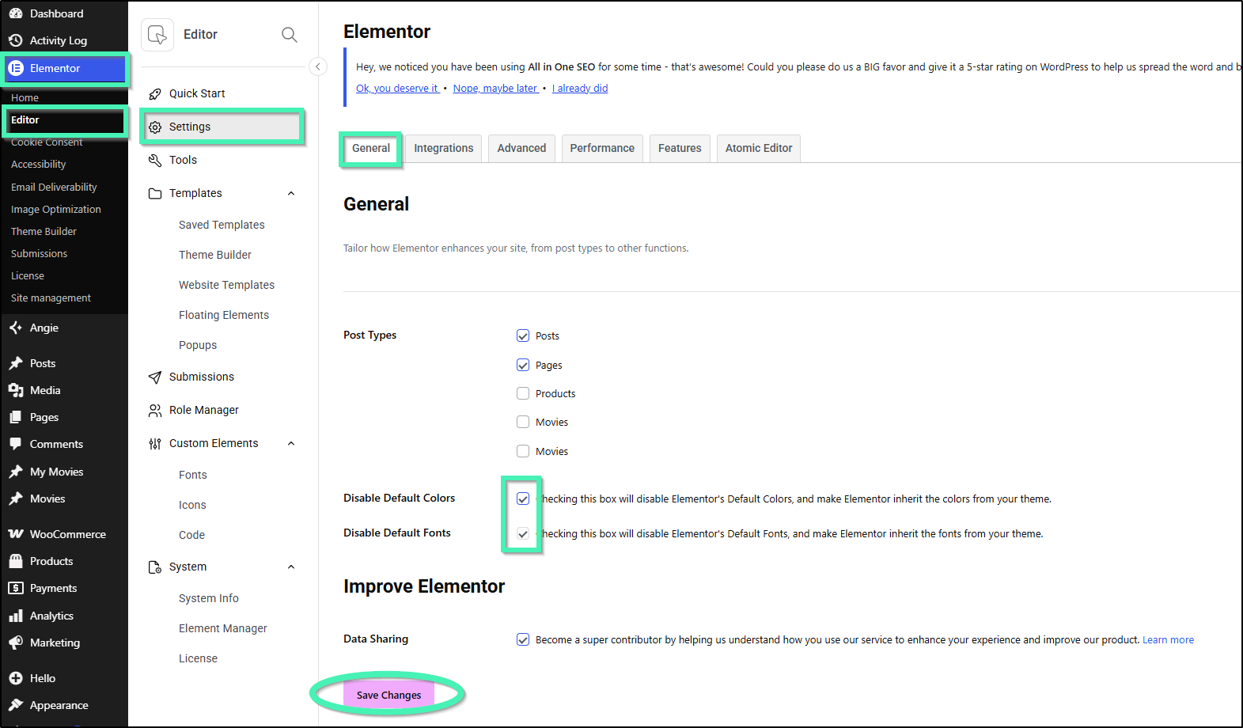Open System Info under System

click(x=209, y=599)
